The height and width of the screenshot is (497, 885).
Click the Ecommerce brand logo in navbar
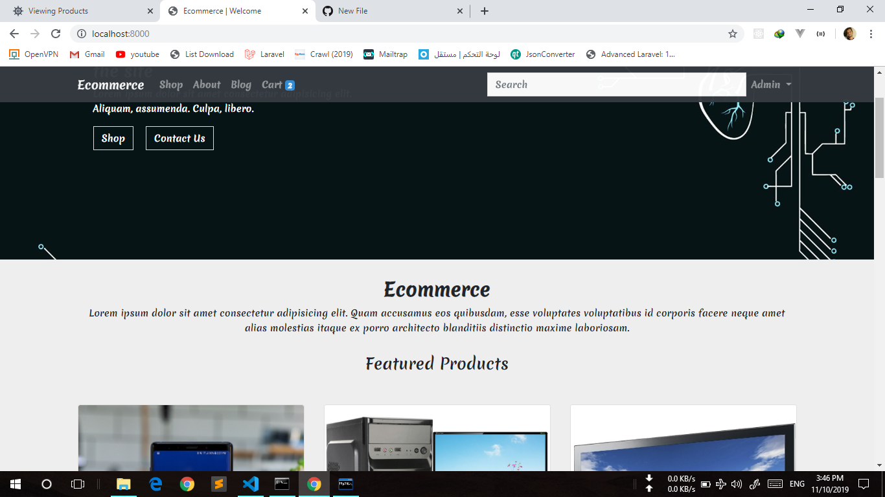pos(111,85)
